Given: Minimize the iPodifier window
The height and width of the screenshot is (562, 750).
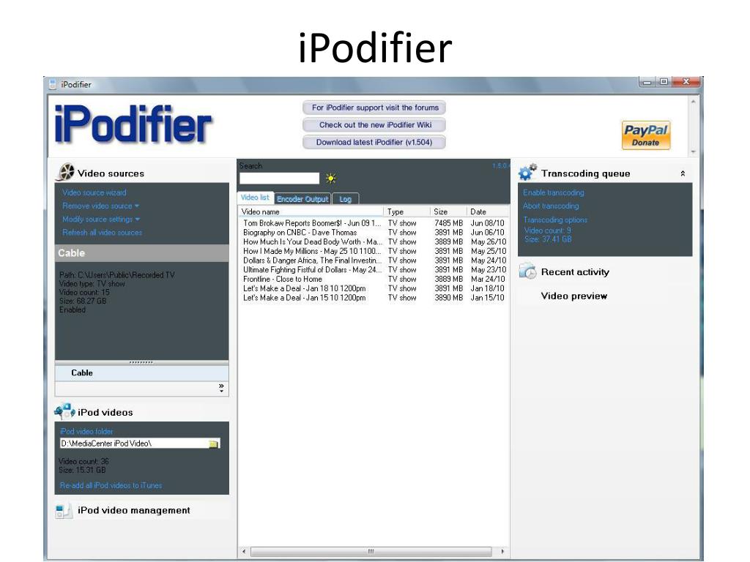Looking at the screenshot, I should click(x=647, y=82).
